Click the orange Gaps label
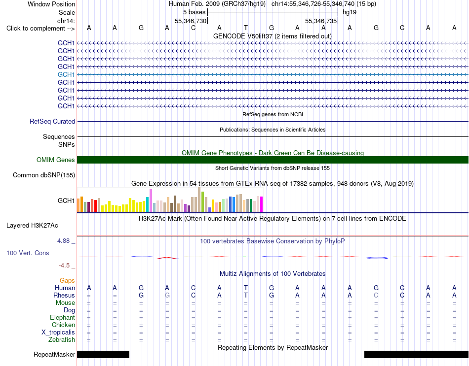469x366 pixels. click(67, 280)
